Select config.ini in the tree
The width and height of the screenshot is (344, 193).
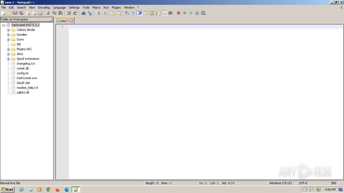22,73
